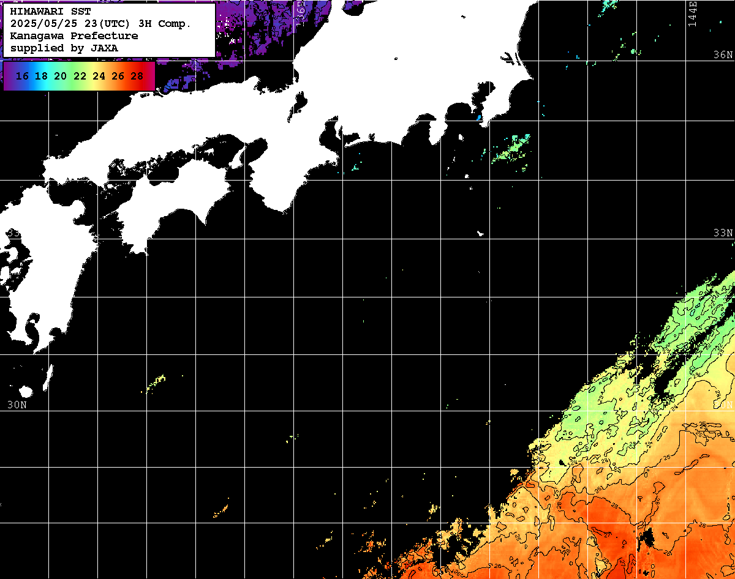The height and width of the screenshot is (579, 735).
Task: Click legend value 24 on temperature scale
Action: [99, 77]
